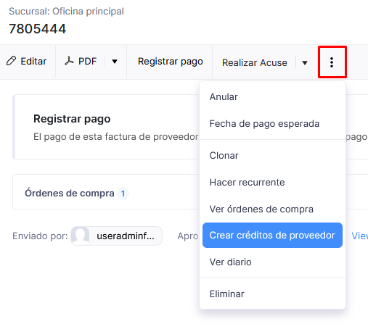The height and width of the screenshot is (324, 368).
Task: Expand the PDF dropdown arrow
Action: [x=115, y=62]
